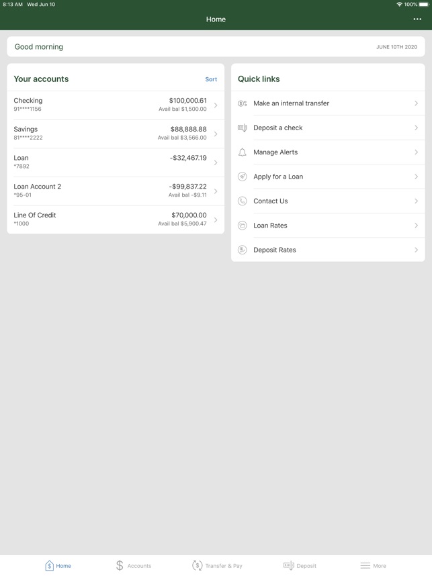Switch to the Transfer & Pay tab
The width and height of the screenshot is (432, 576).
tap(217, 566)
